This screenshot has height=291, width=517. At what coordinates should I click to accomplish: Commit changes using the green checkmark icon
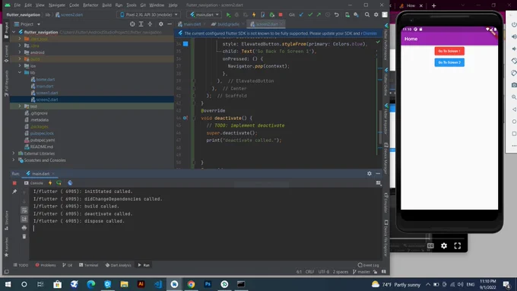click(310, 14)
